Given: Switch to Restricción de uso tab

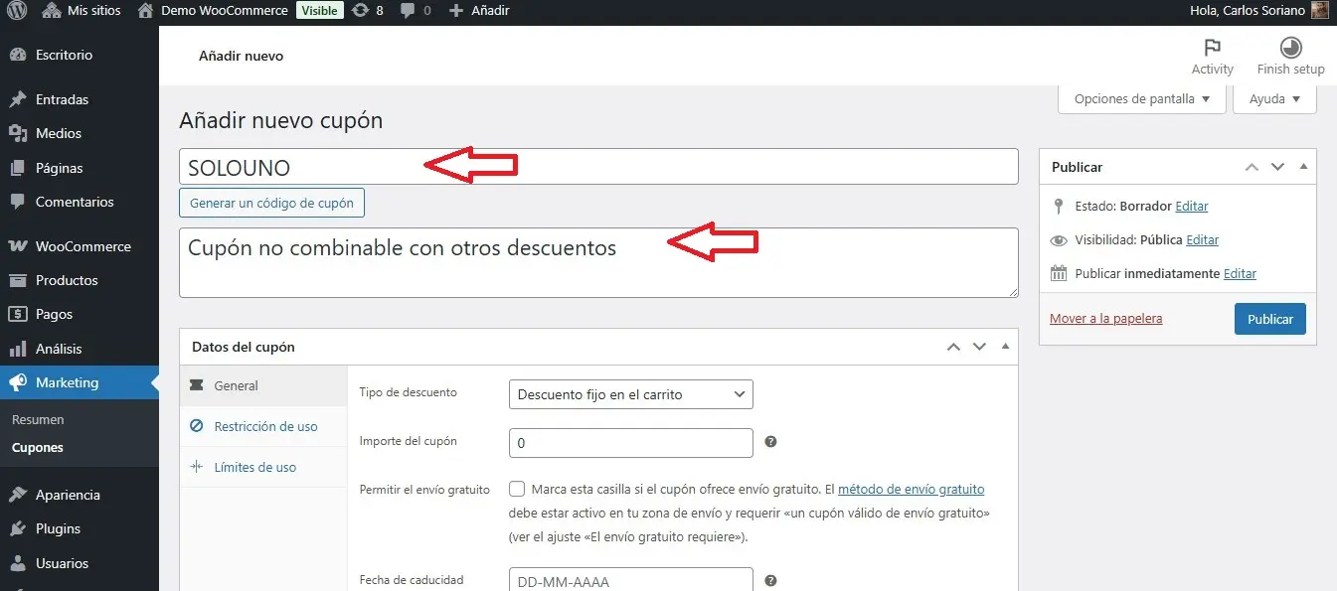Looking at the screenshot, I should (265, 426).
